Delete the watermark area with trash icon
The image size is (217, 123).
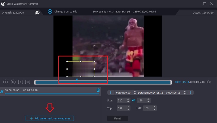pos(98,90)
